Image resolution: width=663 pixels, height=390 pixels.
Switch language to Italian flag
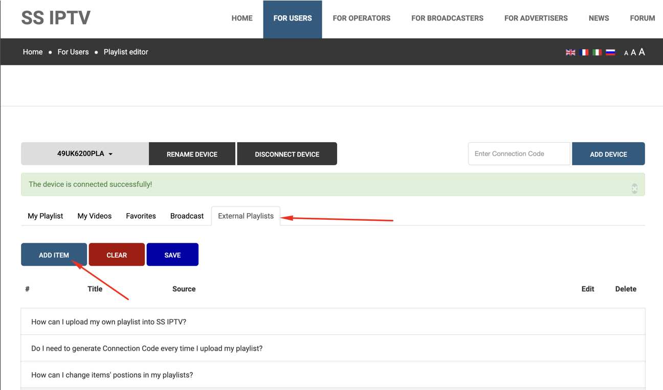(597, 52)
